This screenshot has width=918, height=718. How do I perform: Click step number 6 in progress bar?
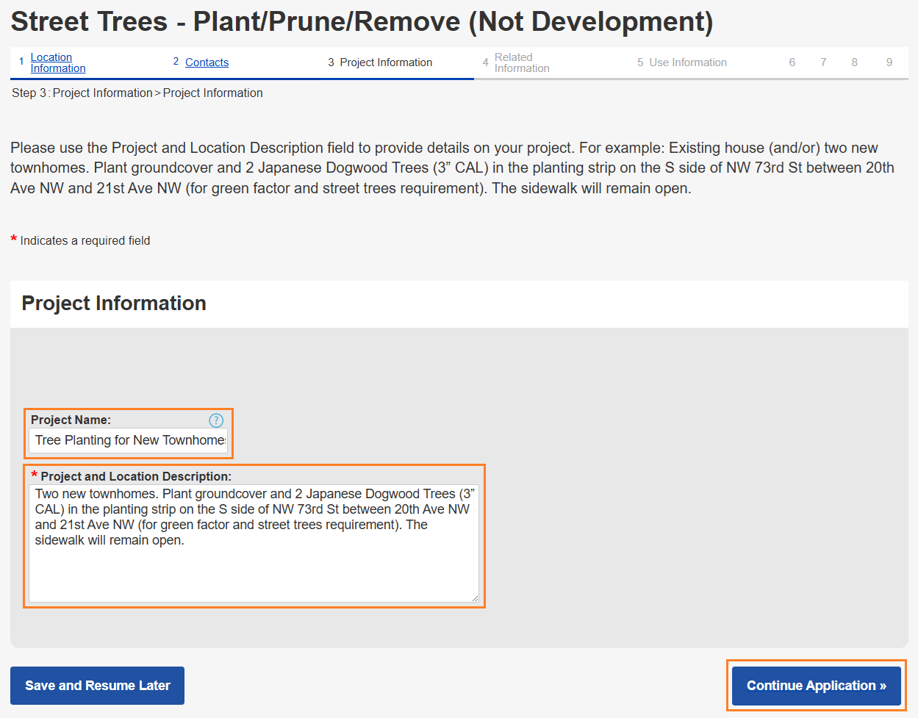tap(792, 62)
